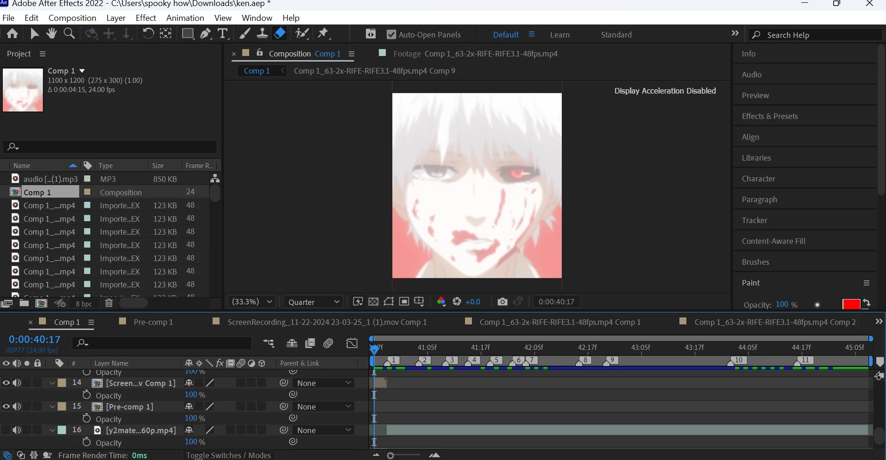The image size is (886, 460).
Task: Select the Rectangle shape tool
Action: click(x=188, y=34)
